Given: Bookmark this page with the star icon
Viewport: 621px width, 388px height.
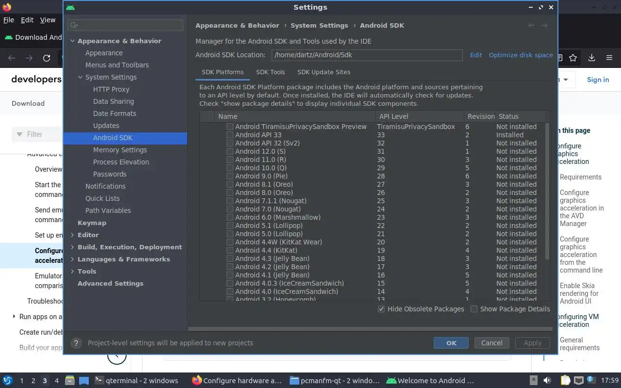Looking at the screenshot, I should (x=573, y=58).
